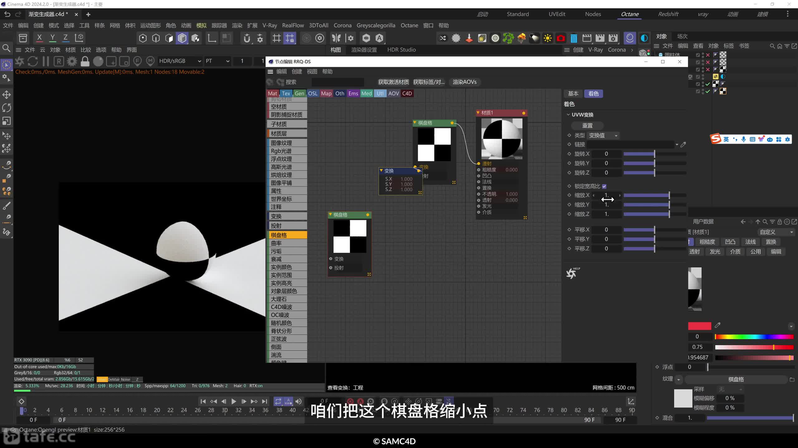The image size is (798, 448).
Task: Click Octane live viewer lock icon
Action: click(85, 61)
